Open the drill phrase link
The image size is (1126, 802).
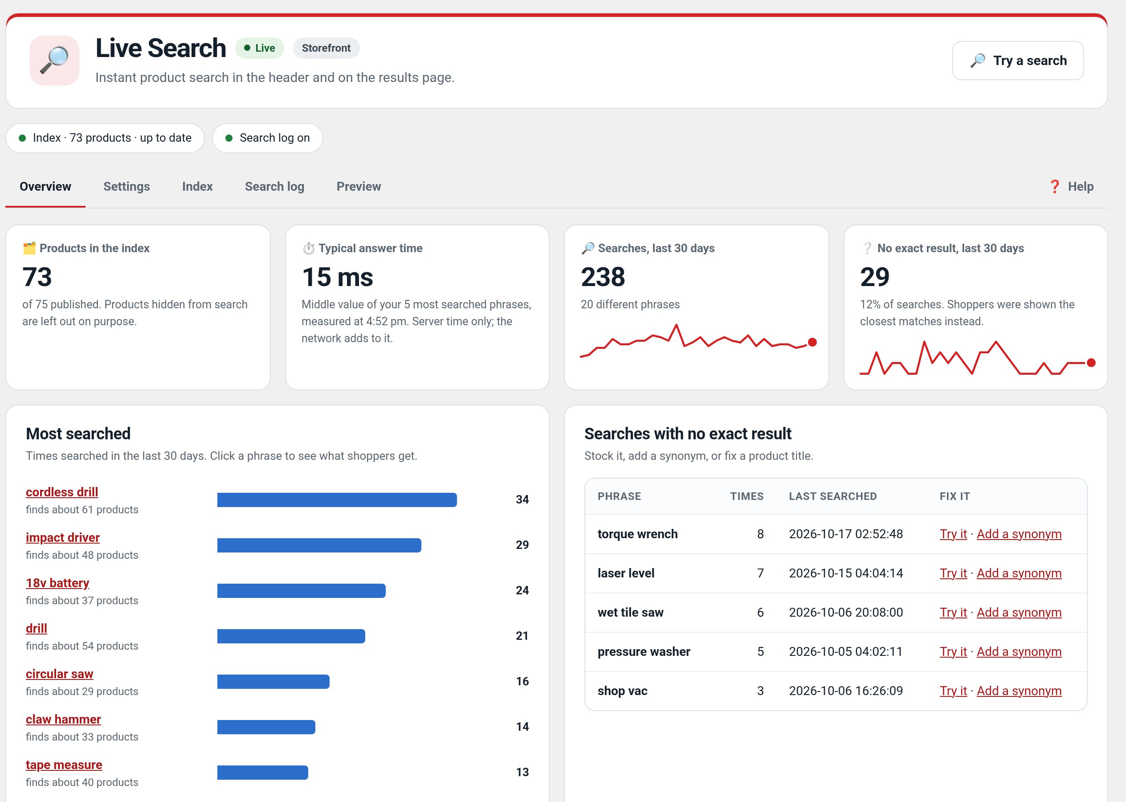(x=37, y=629)
